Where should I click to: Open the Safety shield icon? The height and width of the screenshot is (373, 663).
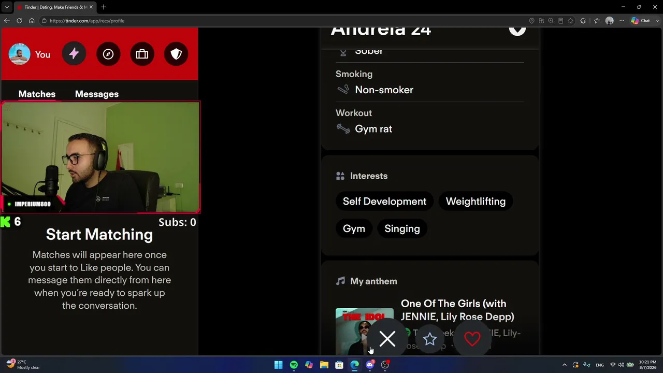click(176, 54)
